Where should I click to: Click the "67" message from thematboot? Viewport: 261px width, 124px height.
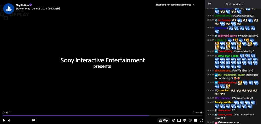[233, 110]
